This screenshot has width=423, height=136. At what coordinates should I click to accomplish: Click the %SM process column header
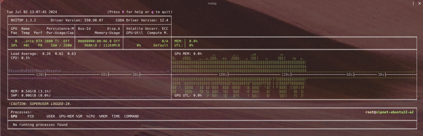[x=79, y=116]
